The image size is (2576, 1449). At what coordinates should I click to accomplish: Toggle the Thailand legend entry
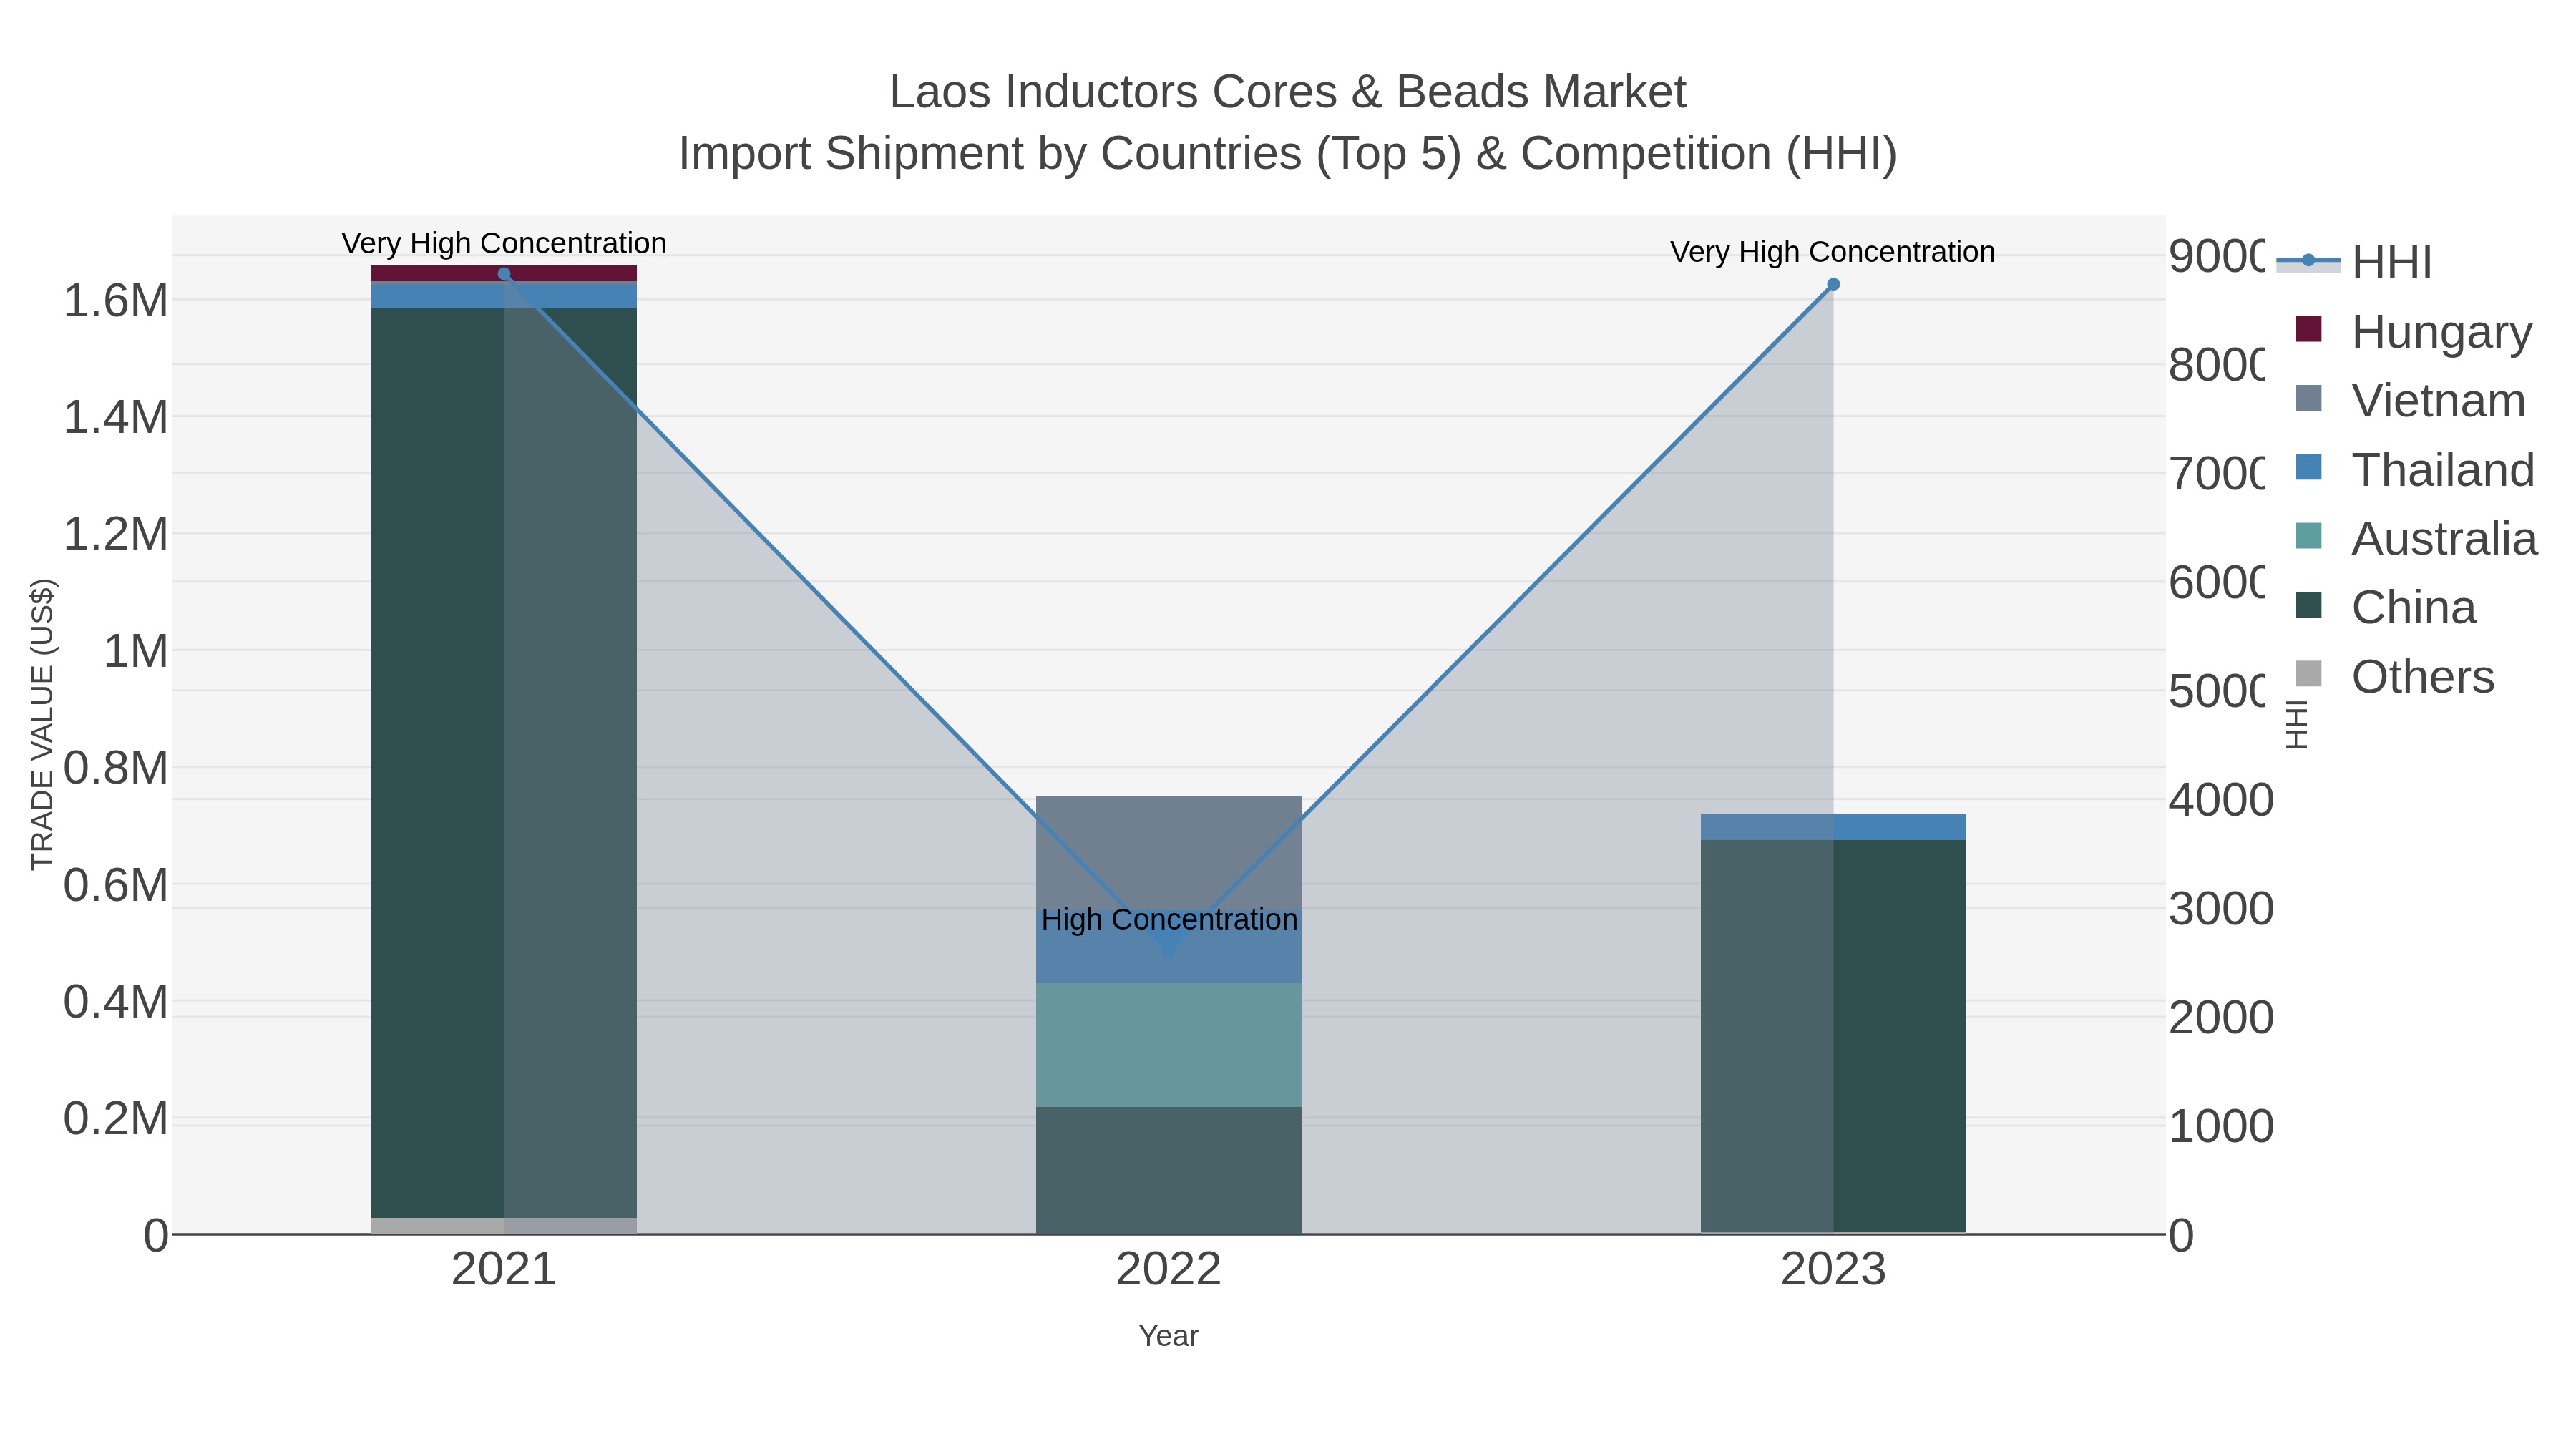(x=2414, y=469)
